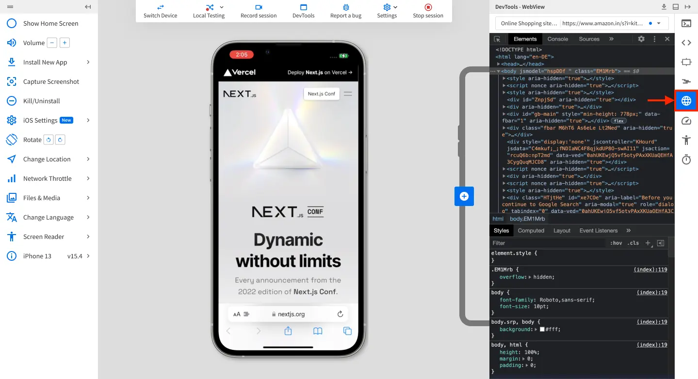Image resolution: width=698 pixels, height=379 pixels.
Task: Rotate the device clockwise
Action: pos(60,140)
